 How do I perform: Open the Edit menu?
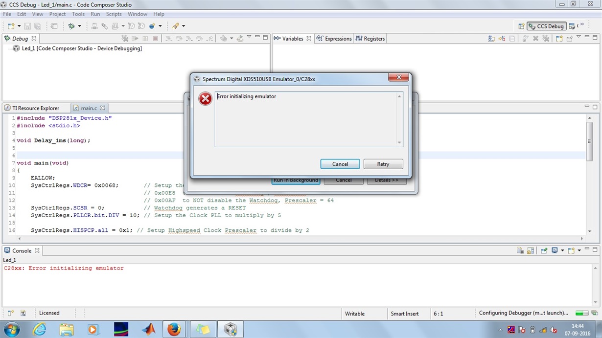coord(22,14)
